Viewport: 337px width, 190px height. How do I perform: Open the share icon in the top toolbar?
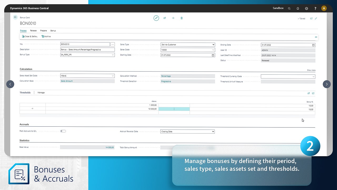165,18
